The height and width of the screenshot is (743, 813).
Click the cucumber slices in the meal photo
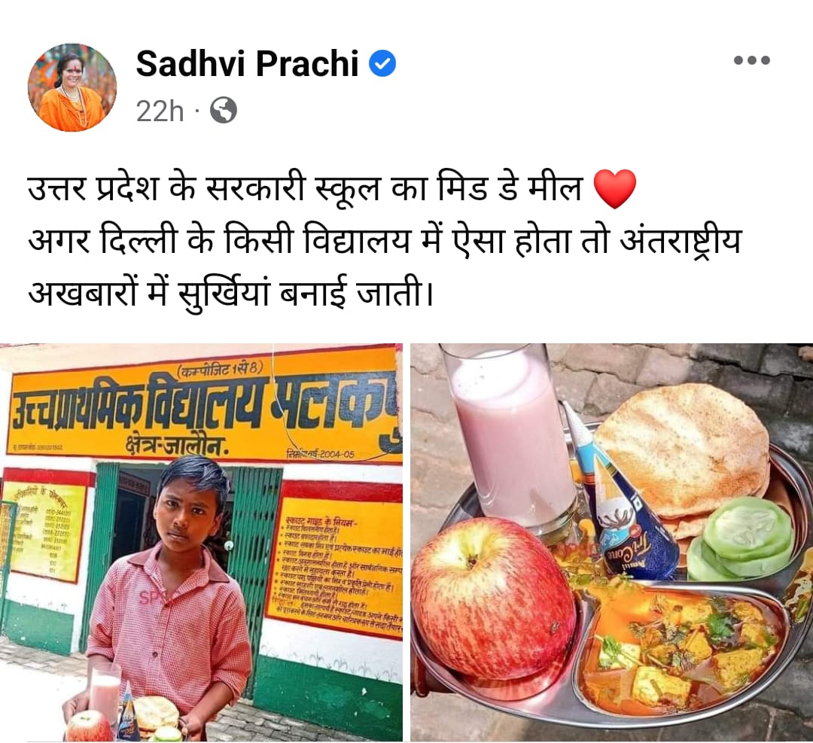coord(742,539)
